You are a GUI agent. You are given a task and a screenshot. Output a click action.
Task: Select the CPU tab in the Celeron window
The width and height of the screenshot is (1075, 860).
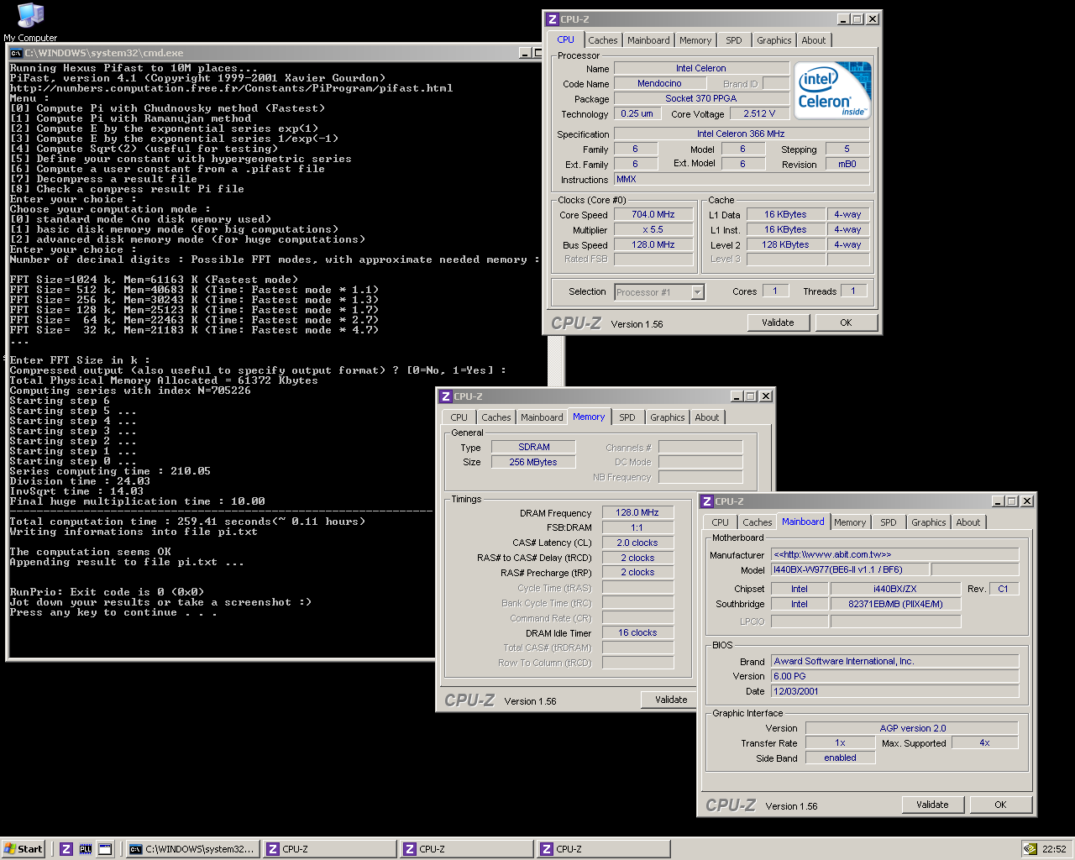566,39
